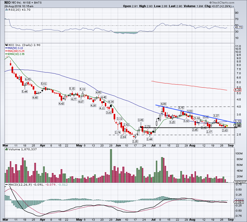Click the tallest volume bar near May 28
Viewport: 247px width, 222px height.
pos(111,166)
